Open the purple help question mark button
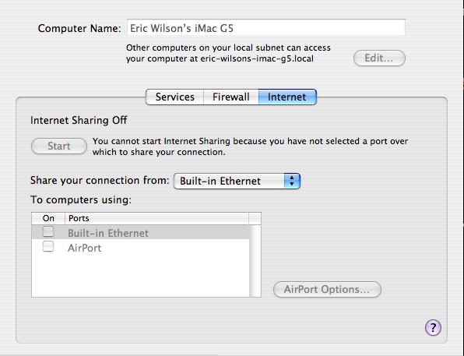The image size is (464, 356). pyautogui.click(x=433, y=328)
